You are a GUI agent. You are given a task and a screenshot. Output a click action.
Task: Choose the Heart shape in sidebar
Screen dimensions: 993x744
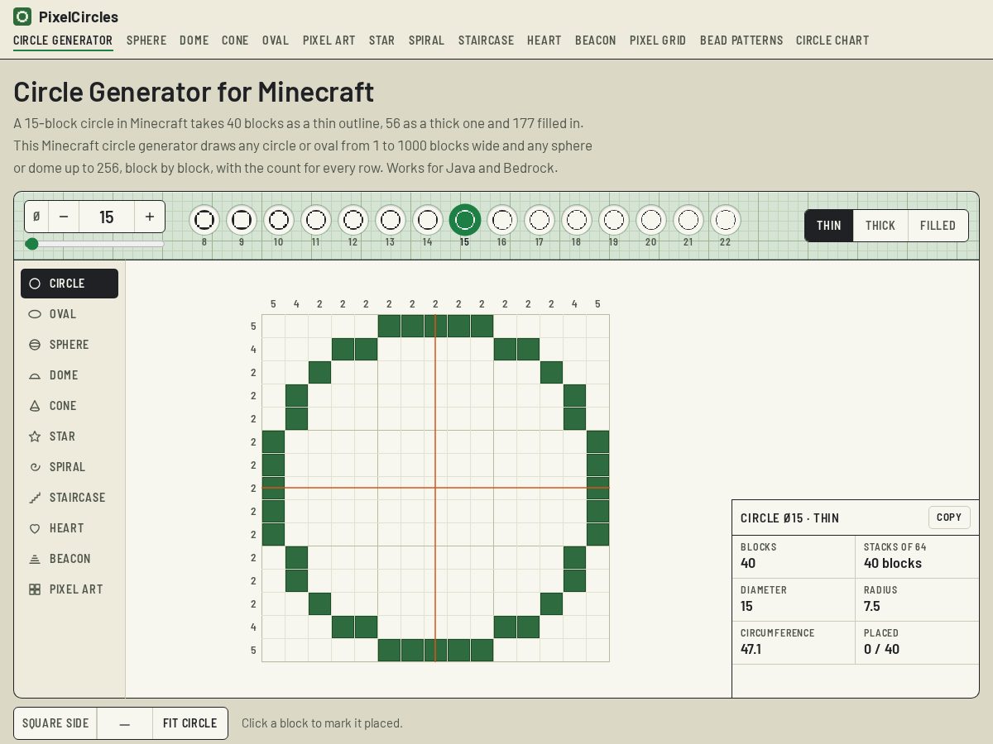70,528
